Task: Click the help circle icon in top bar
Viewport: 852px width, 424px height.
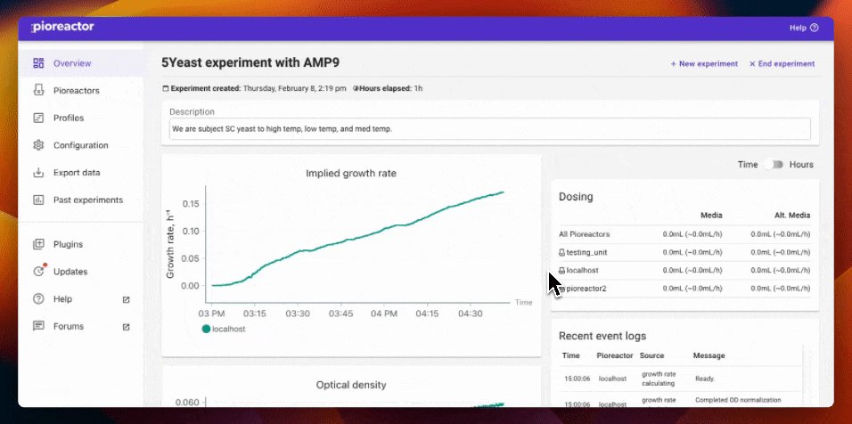Action: (814, 28)
